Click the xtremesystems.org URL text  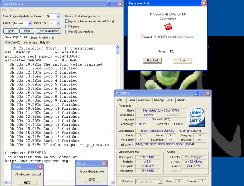[38, 161]
